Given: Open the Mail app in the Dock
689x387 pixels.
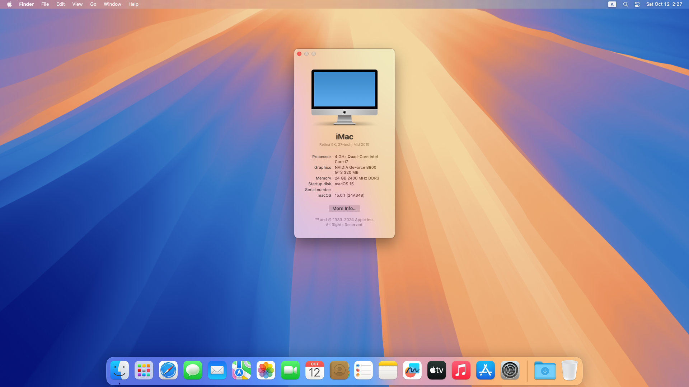Looking at the screenshot, I should click(x=217, y=370).
